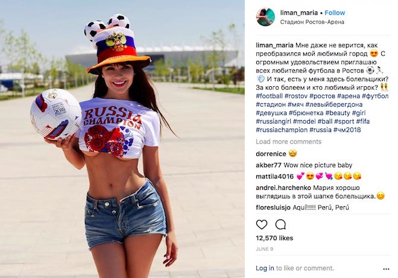Open the #russiachampion hashtag
Screen dimensions: 398x278
click(282, 130)
